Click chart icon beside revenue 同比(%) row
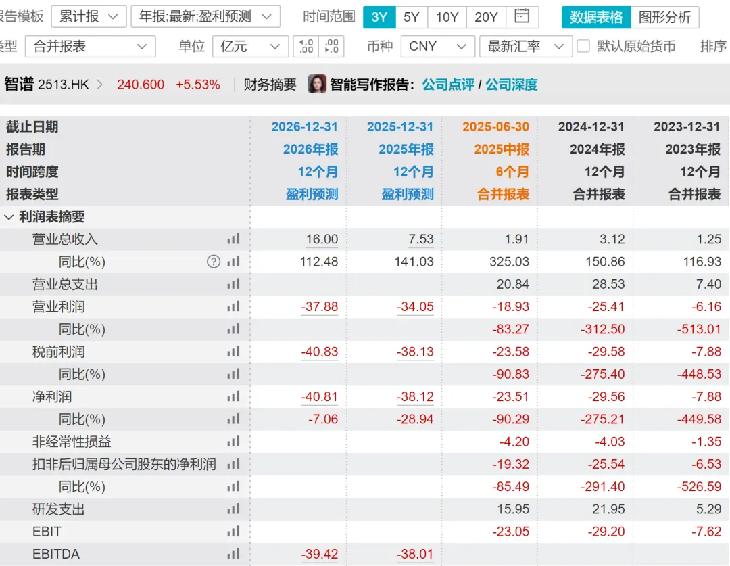730x566 pixels. [233, 261]
